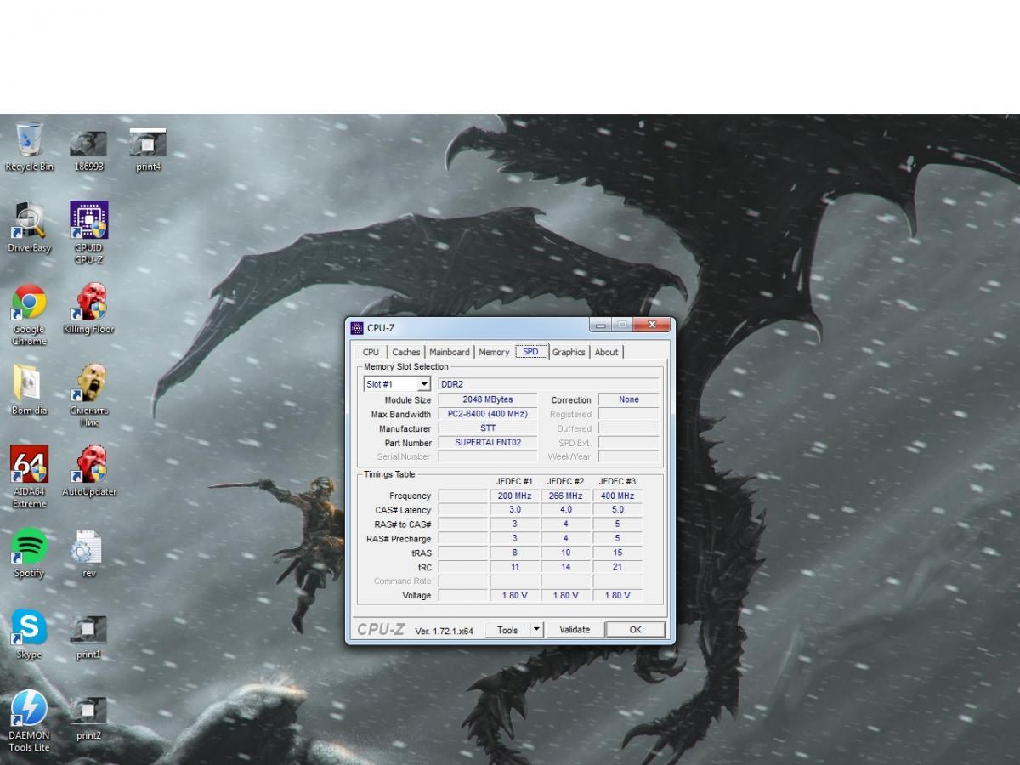This screenshot has width=1020, height=765.
Task: Click the JEDEC #2 column header
Action: 566,481
